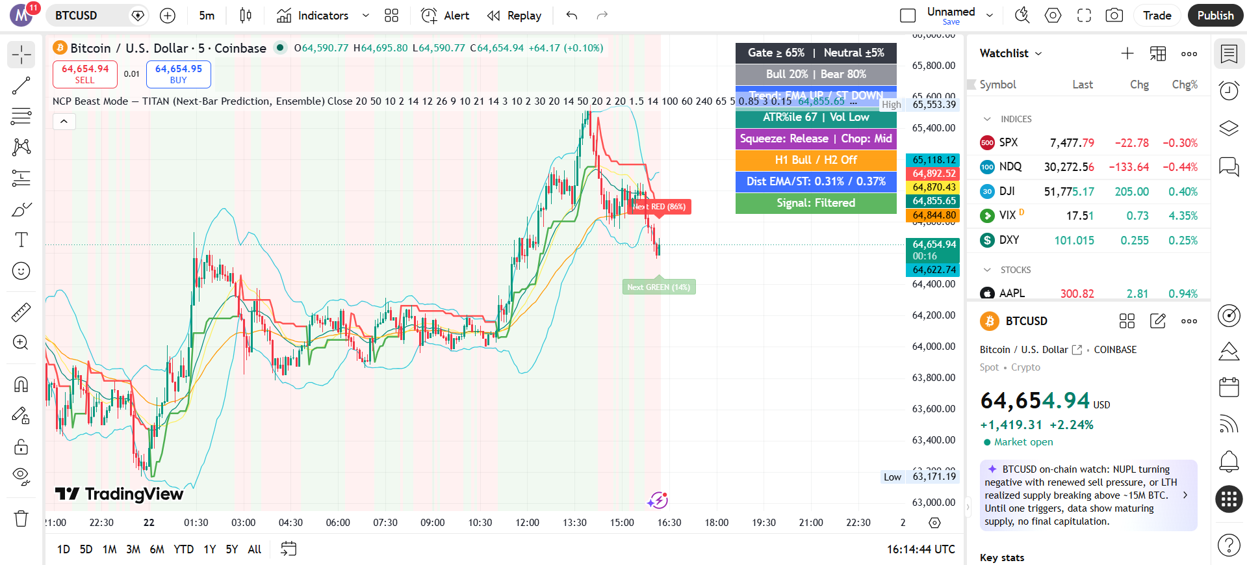Remove drawings with the trash icon
The height and width of the screenshot is (565, 1247).
click(21, 518)
